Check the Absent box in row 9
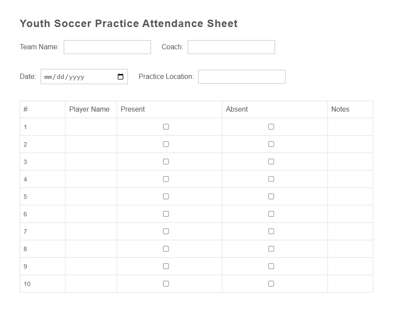Image resolution: width=393 pixels, height=310 pixels. [271, 266]
